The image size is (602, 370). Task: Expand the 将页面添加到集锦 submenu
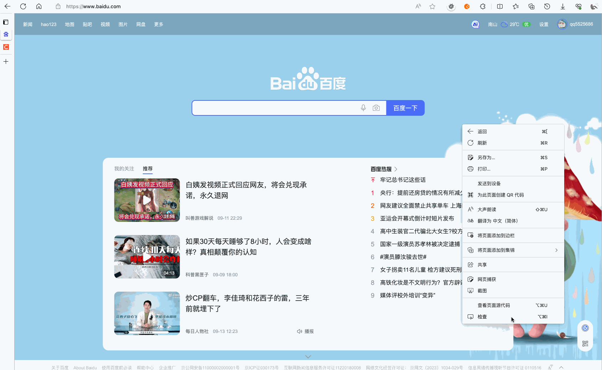(513, 250)
